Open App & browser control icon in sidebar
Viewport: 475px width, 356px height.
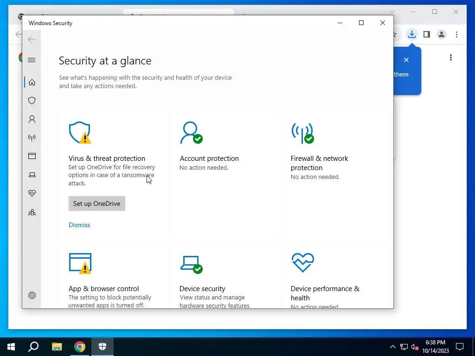click(x=32, y=156)
